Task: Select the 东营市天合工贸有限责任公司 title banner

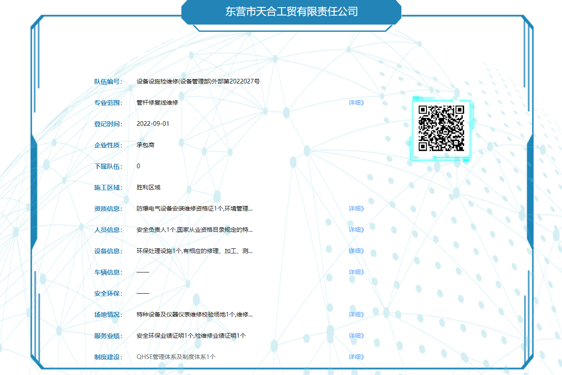Action: [292, 12]
